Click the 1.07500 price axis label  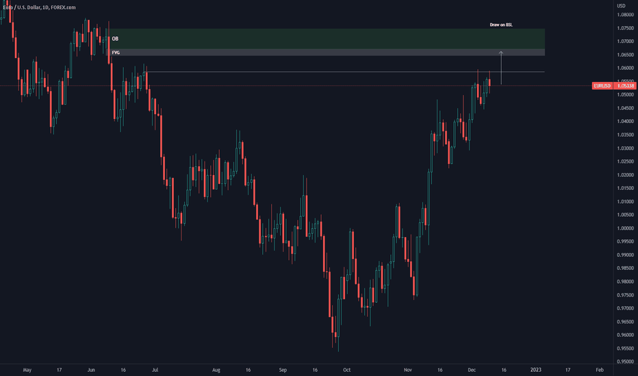(x=626, y=28)
